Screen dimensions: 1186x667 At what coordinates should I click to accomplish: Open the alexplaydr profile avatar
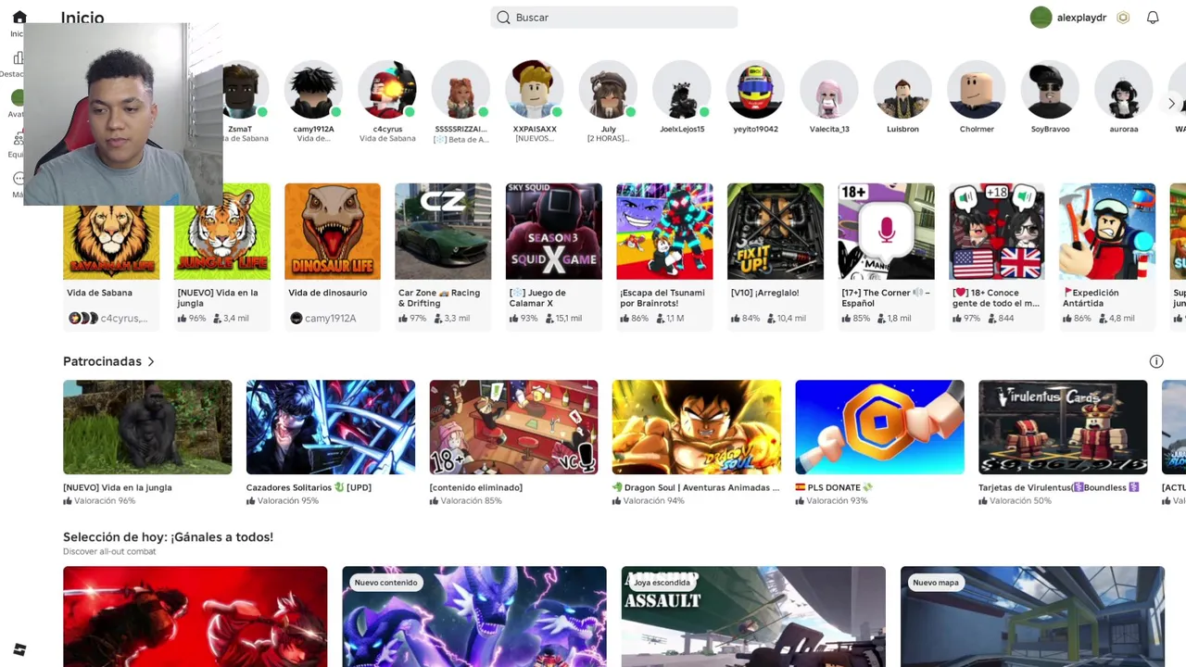(x=1041, y=18)
